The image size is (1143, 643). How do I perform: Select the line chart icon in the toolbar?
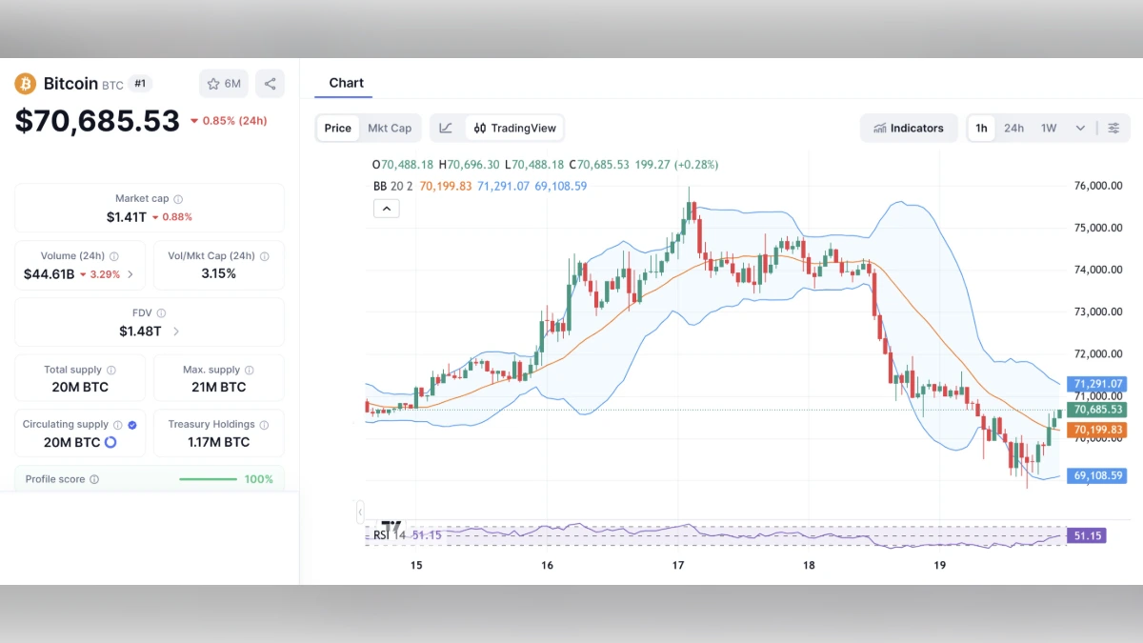tap(445, 128)
